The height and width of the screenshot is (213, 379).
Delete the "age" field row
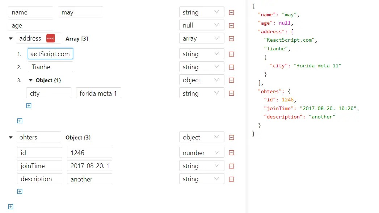pyautogui.click(x=231, y=25)
